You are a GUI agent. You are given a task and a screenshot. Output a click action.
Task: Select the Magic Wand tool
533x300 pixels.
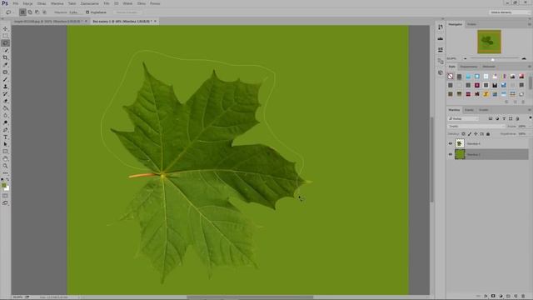click(5, 50)
